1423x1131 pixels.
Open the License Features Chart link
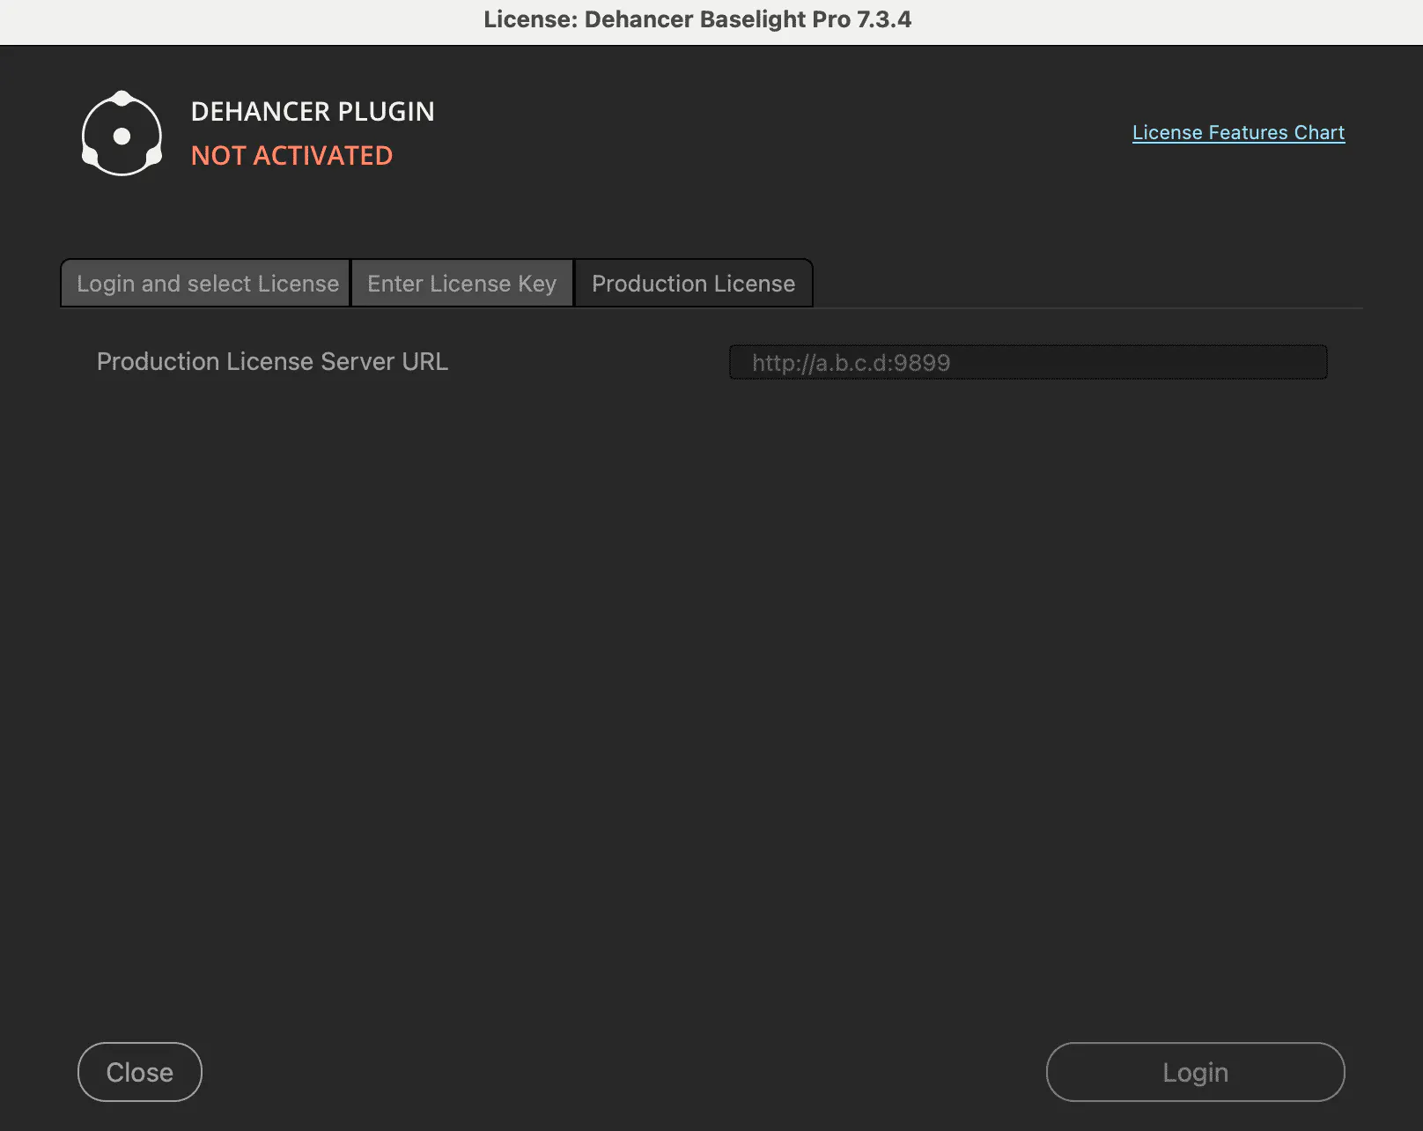click(x=1237, y=133)
